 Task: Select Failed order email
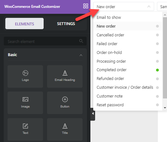click(x=127, y=44)
